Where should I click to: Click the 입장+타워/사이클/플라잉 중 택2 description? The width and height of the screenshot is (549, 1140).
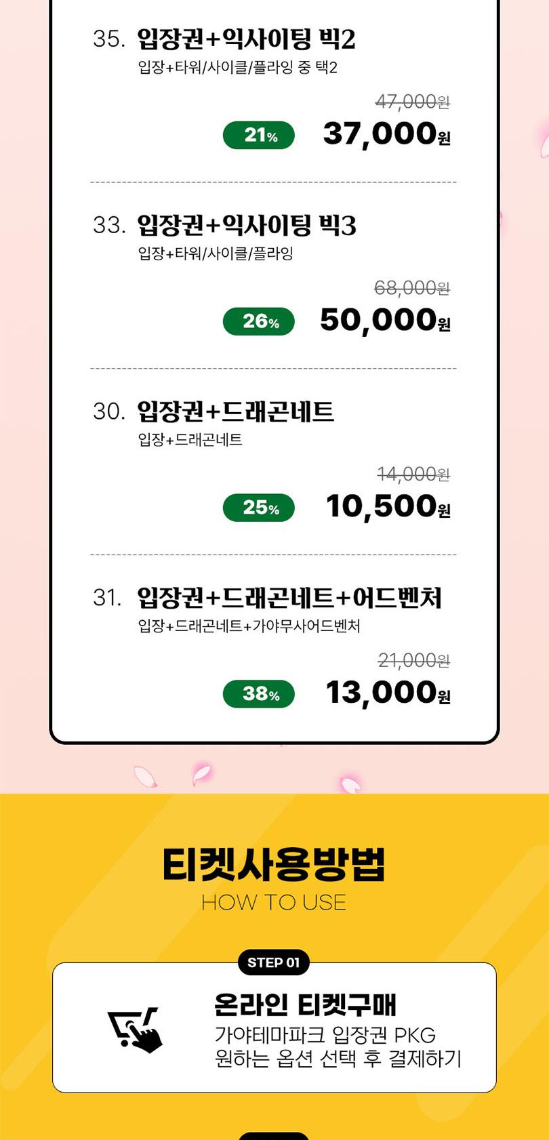coord(237,68)
